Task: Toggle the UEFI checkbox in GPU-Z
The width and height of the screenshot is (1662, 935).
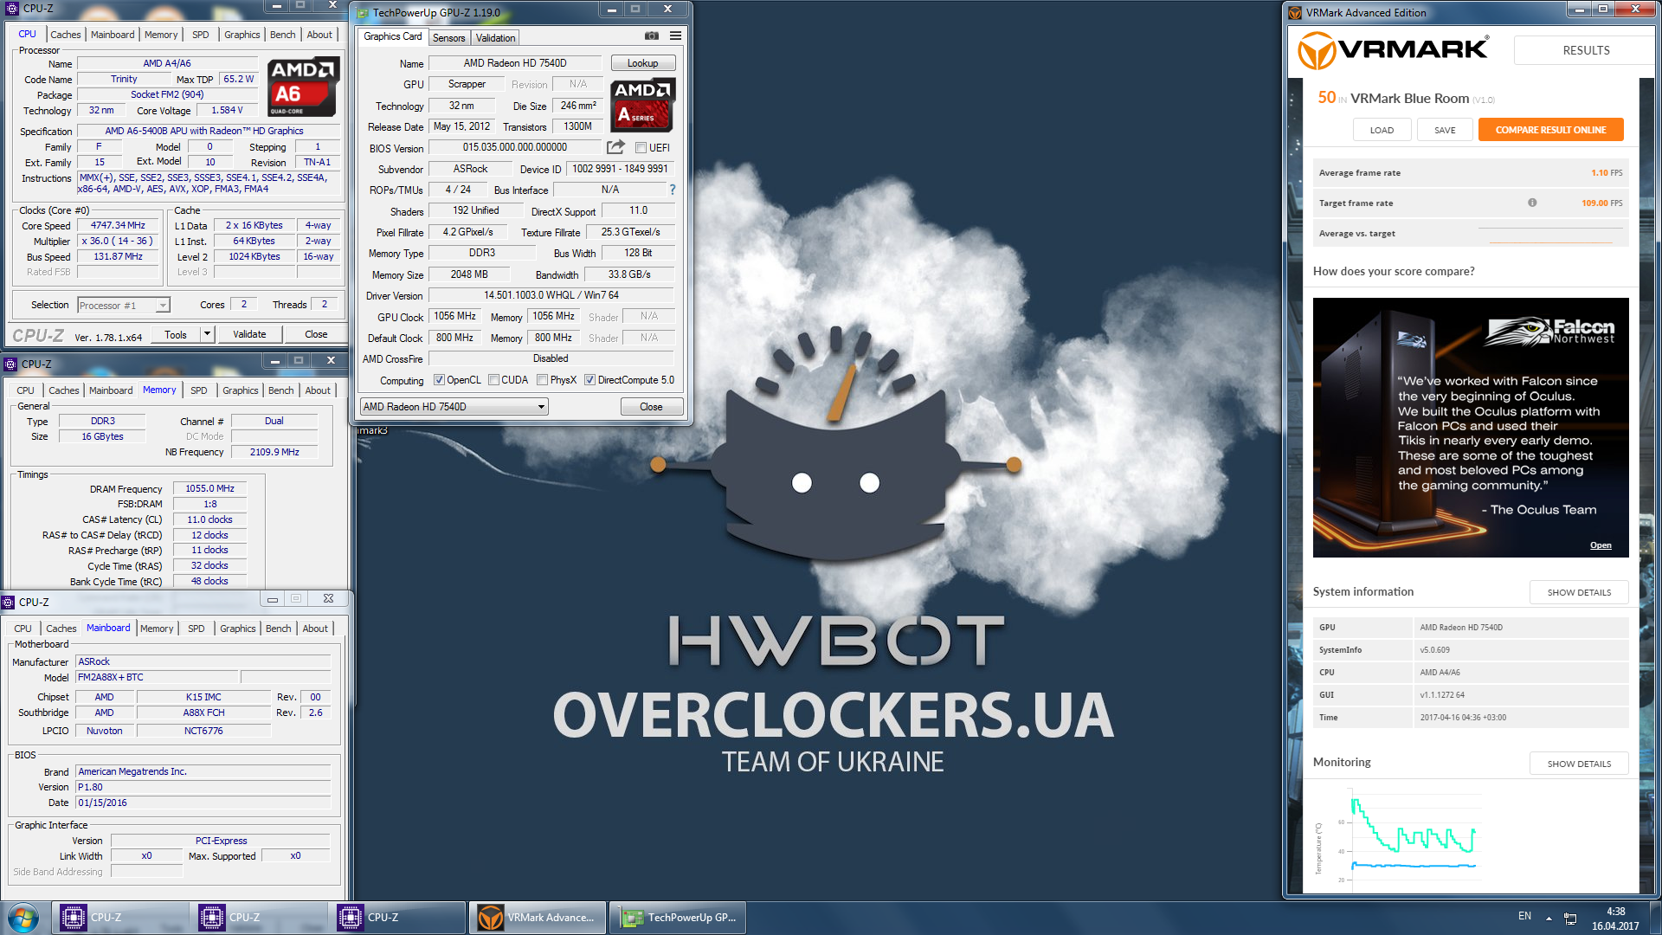Action: coord(641,148)
